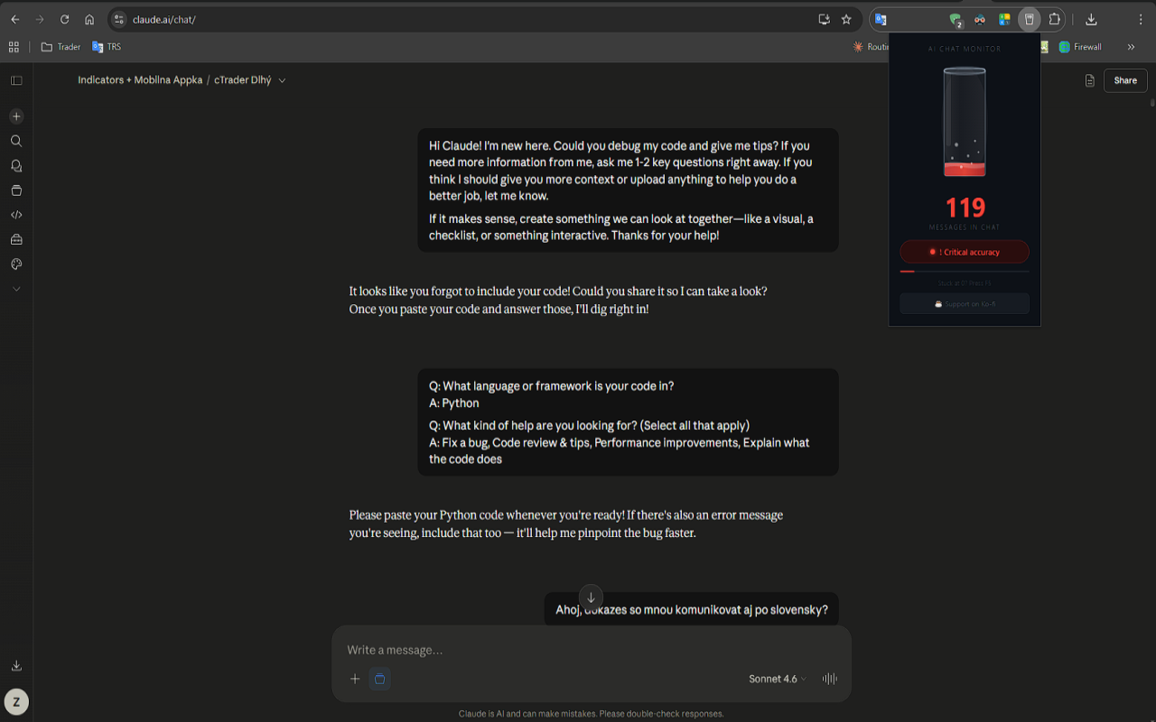Jump to latest message down-arrow button
This screenshot has width=1156, height=722.
pos(591,597)
